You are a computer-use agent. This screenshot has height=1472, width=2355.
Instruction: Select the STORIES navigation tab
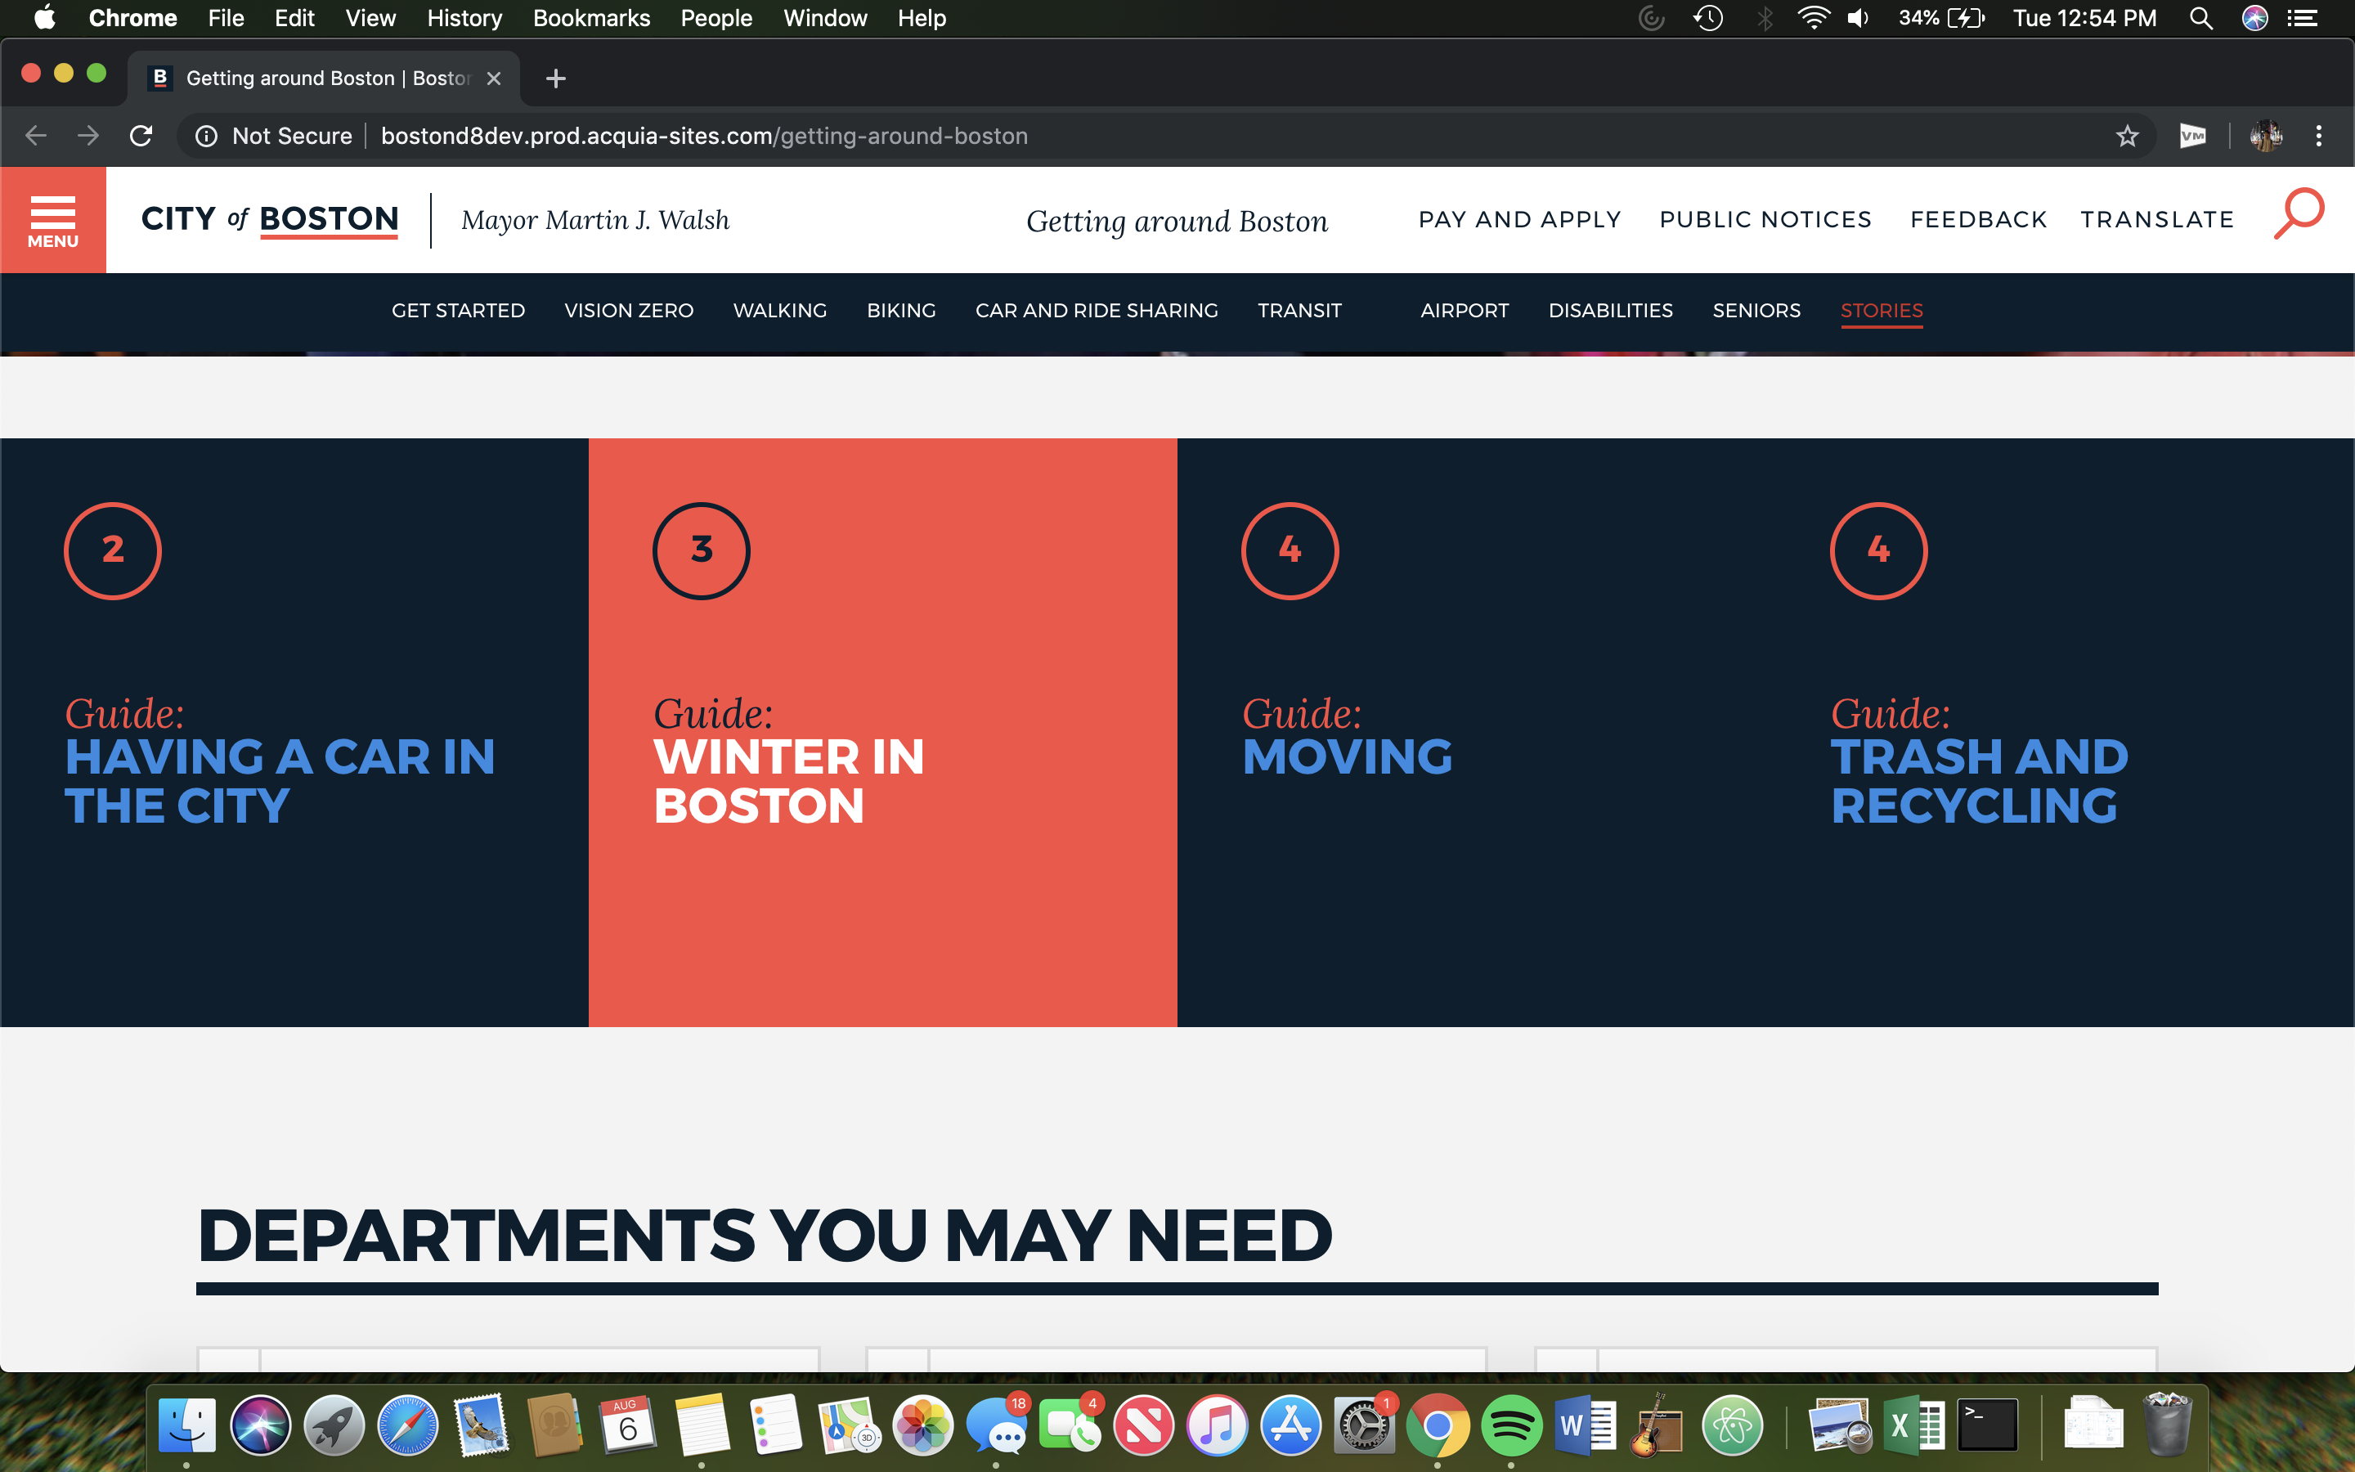click(x=1881, y=311)
